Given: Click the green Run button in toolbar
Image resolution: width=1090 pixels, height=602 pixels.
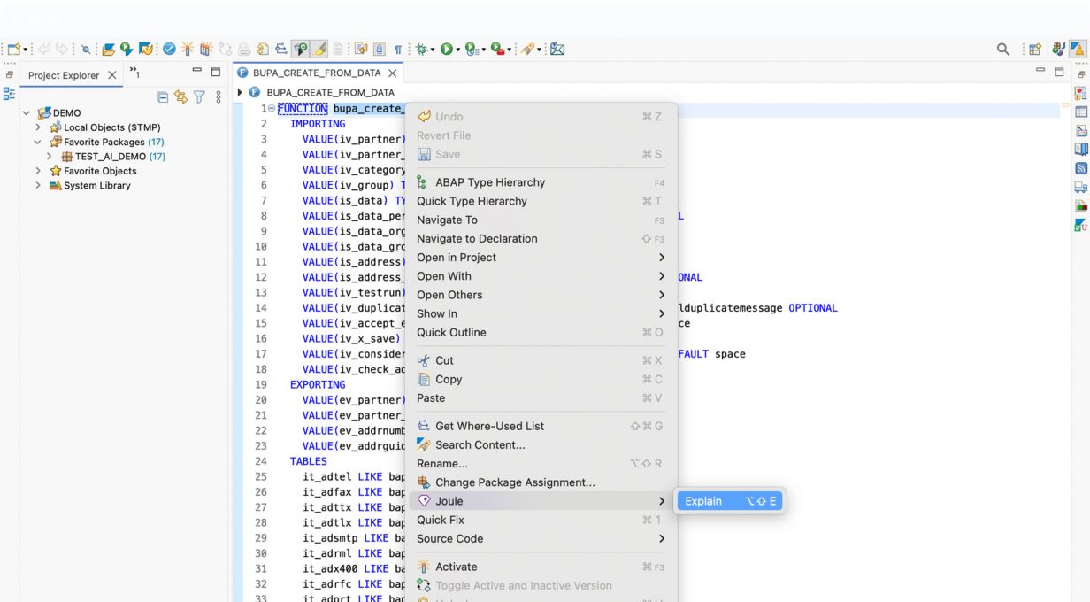Looking at the screenshot, I should pyautogui.click(x=447, y=50).
